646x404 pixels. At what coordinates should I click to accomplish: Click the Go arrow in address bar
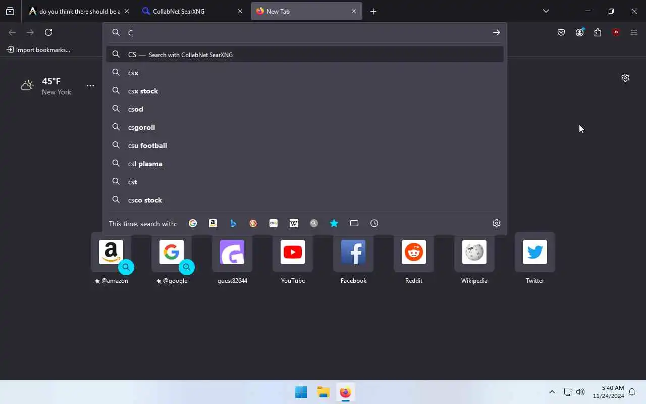(497, 32)
